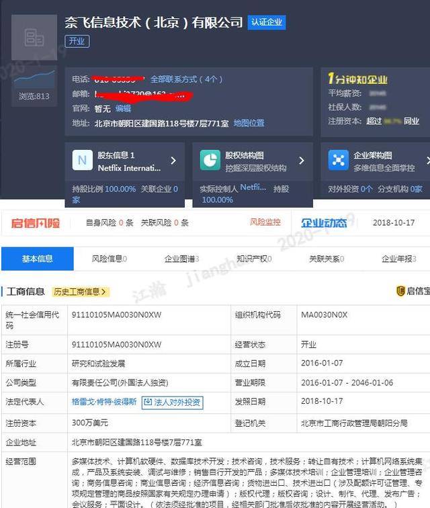Expand 股权结构图 card arrow
Screen dimensions: 430x508
tap(302, 161)
